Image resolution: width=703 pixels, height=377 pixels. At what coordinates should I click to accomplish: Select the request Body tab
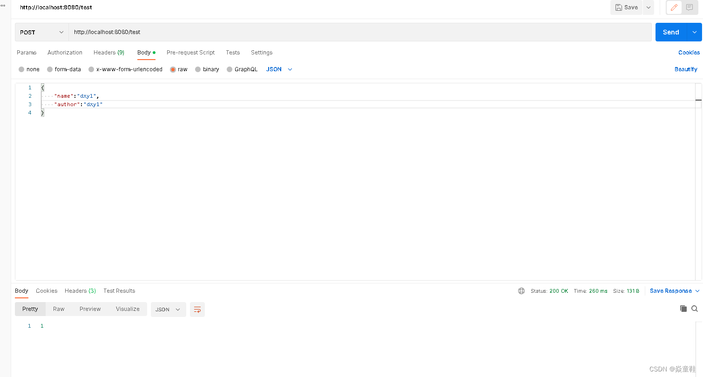pyautogui.click(x=146, y=53)
